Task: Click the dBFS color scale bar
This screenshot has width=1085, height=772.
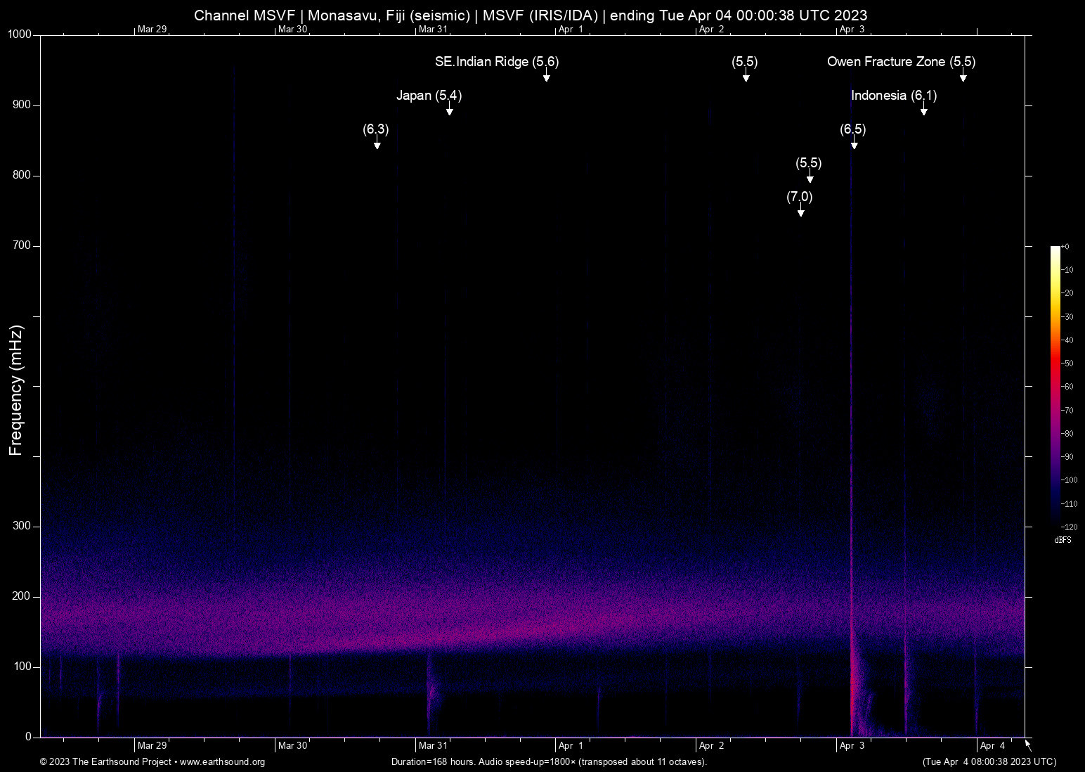Action: (x=1055, y=385)
